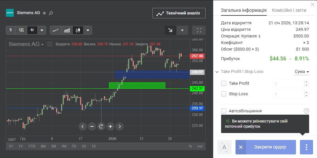Select the 4г timeframe button
317x158 pixels.
click(x=32, y=30)
